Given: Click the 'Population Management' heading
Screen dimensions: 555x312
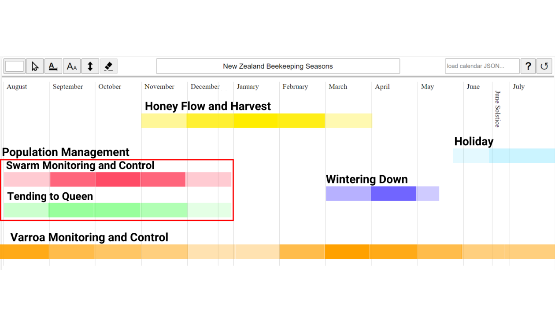Looking at the screenshot, I should click(x=66, y=152).
